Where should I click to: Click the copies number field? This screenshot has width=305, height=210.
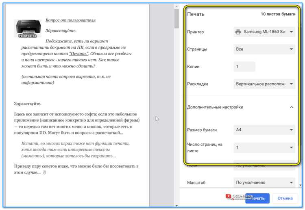[x=244, y=67]
